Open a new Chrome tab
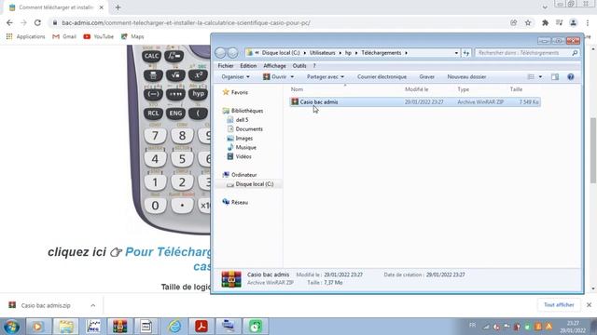This screenshot has width=597, height=335. (118, 7)
